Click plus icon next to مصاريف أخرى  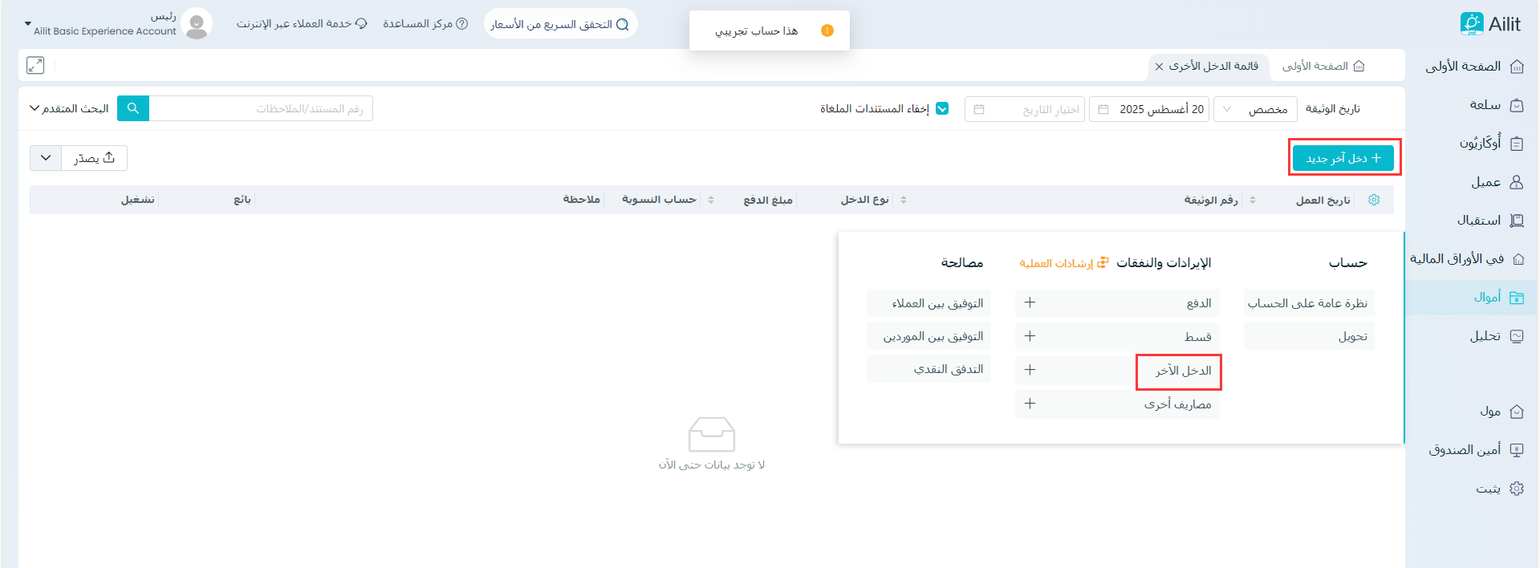click(1030, 404)
